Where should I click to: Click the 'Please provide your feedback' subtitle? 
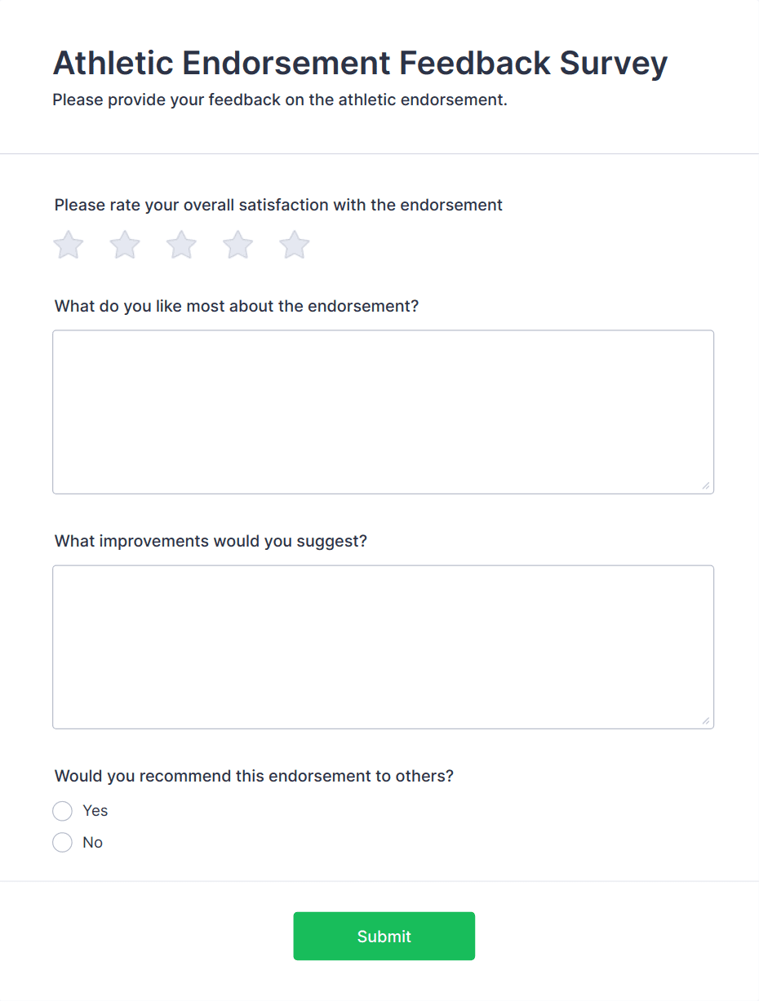280,101
